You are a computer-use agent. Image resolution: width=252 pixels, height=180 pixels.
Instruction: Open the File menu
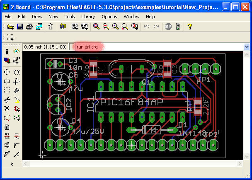pyautogui.click(x=8, y=17)
